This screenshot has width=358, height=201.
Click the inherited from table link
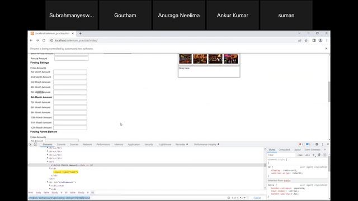point(287,180)
